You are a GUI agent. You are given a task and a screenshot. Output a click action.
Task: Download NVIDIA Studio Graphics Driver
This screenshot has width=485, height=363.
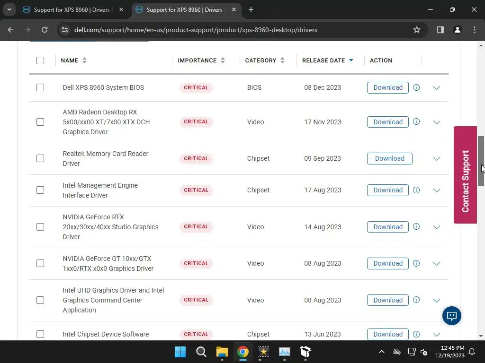tap(387, 226)
